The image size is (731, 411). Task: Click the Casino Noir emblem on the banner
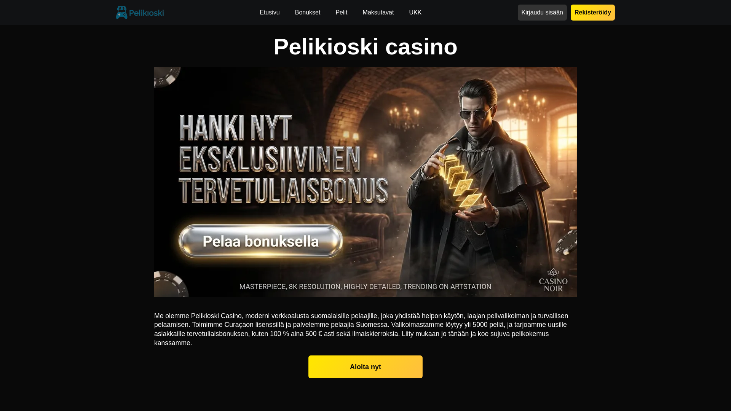pos(553,280)
